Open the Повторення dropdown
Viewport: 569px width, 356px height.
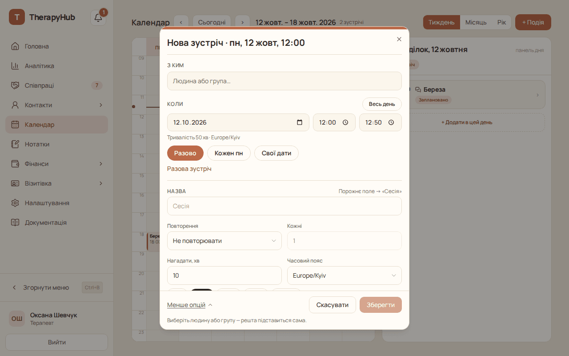coord(224,241)
